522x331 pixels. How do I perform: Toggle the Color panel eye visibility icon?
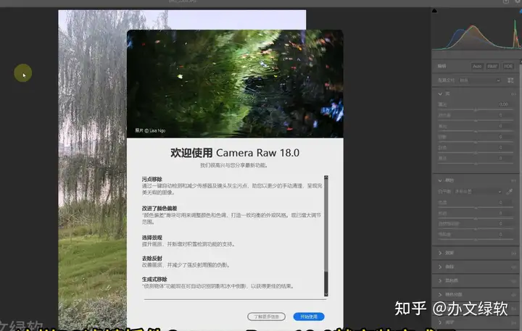coord(514,180)
